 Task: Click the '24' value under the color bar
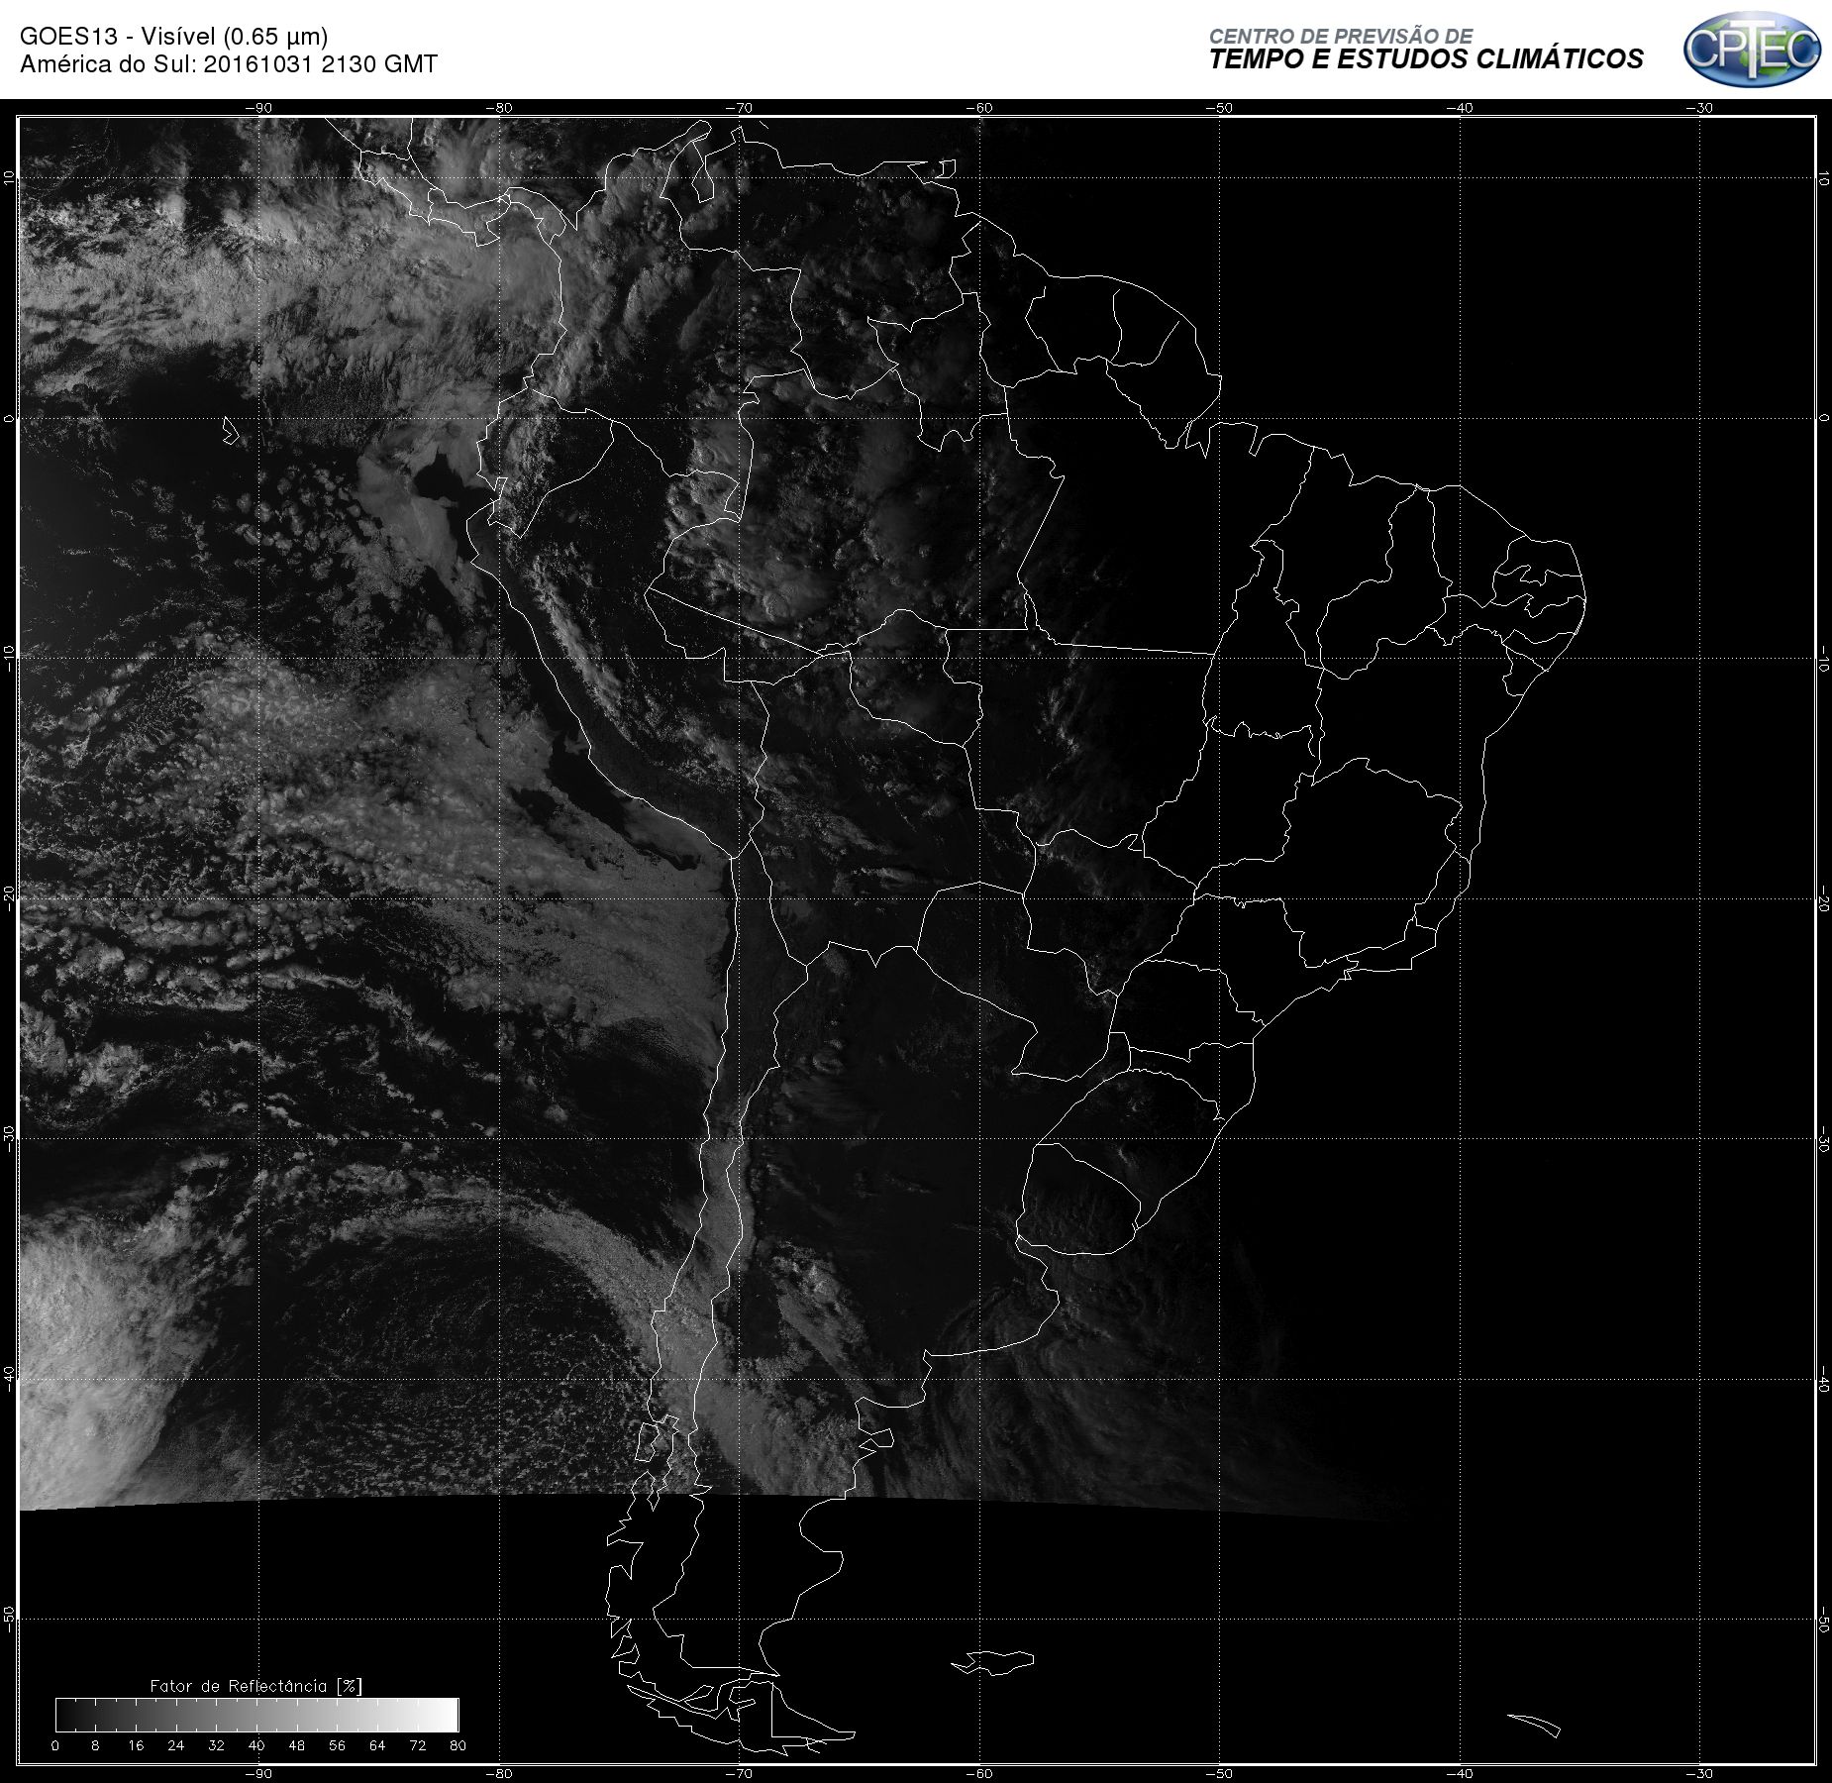click(x=176, y=1745)
